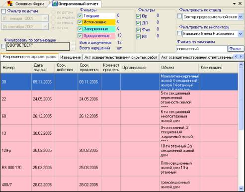245x192 pixels.
Task: Switch to the Основная Форма tab
Action: pos(26,3)
